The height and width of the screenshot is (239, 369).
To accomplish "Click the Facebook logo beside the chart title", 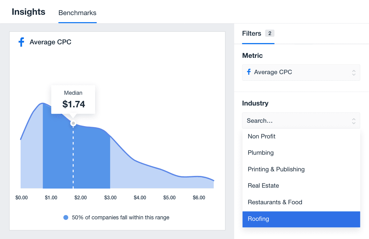I will pos(21,42).
